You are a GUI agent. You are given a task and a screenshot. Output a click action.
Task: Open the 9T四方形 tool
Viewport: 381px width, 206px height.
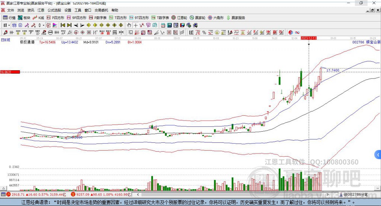(x=139, y=18)
